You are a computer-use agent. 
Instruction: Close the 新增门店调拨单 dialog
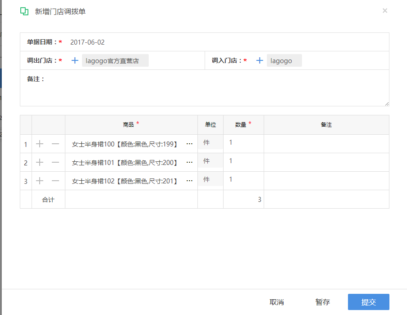385,11
